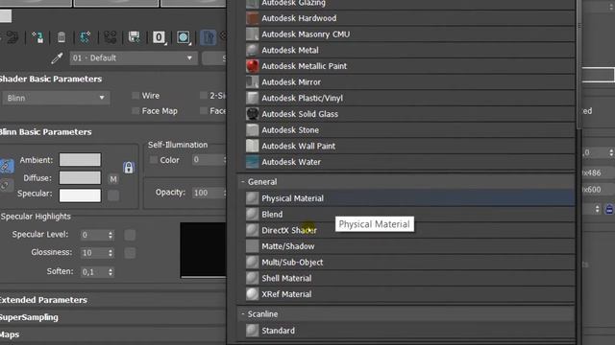
Task: Select the Autodesk Wall Paint material
Action: 409,146
